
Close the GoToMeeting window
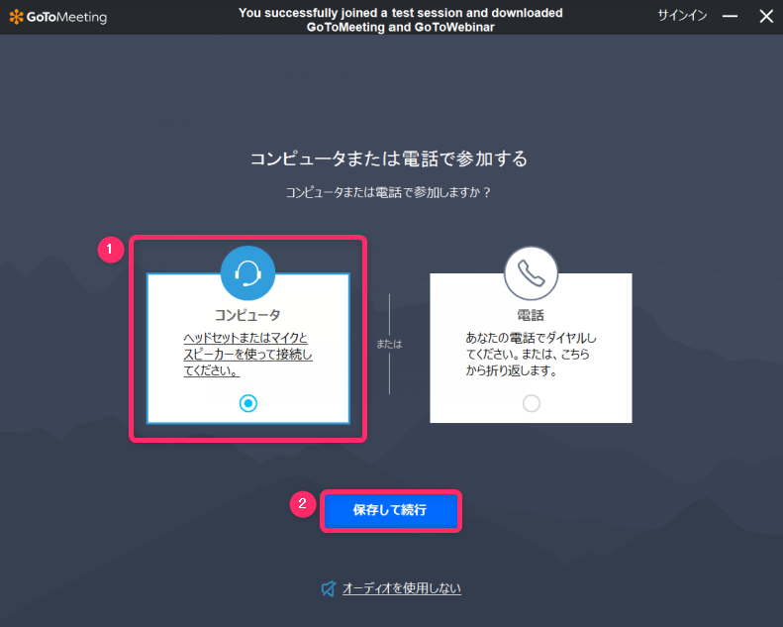766,17
